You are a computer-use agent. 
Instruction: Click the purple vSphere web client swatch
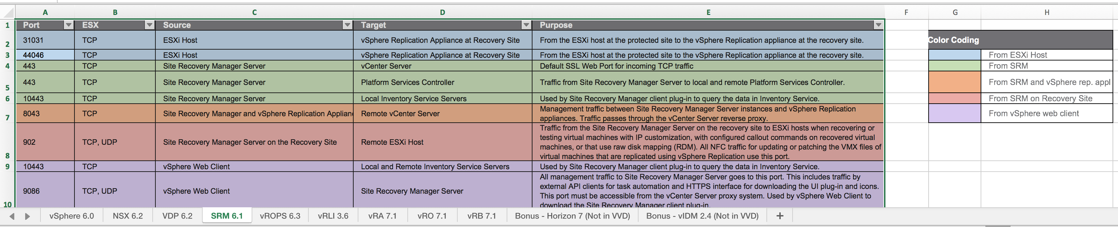[955, 113]
